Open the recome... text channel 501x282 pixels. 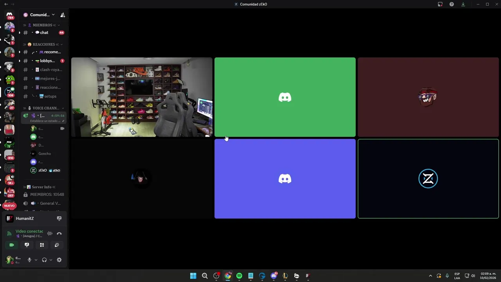(44, 52)
